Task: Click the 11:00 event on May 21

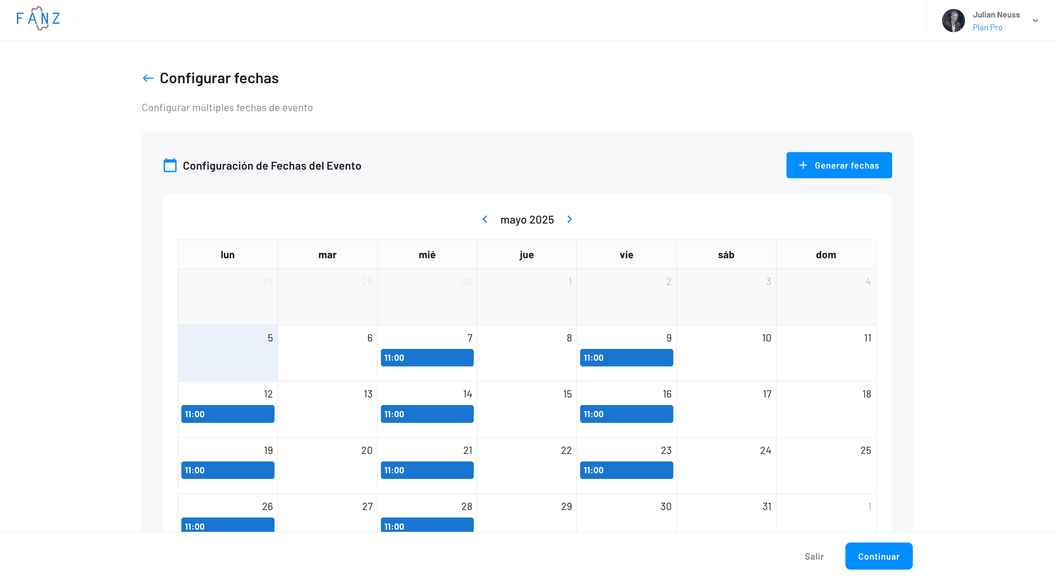Action: click(427, 470)
